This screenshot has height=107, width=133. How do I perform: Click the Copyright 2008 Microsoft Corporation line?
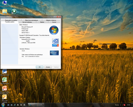point(34,35)
